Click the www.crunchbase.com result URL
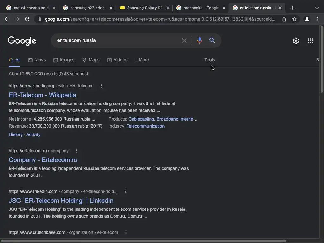The height and width of the screenshot is (243, 324). (63, 232)
